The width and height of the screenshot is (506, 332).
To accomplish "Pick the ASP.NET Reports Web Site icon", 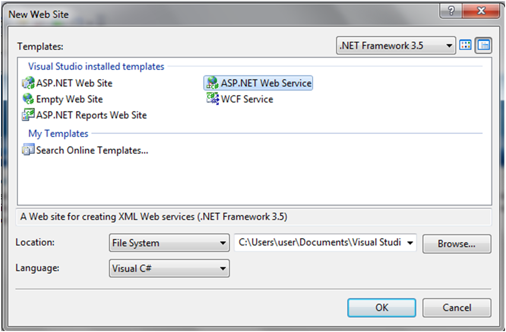I will (28, 115).
